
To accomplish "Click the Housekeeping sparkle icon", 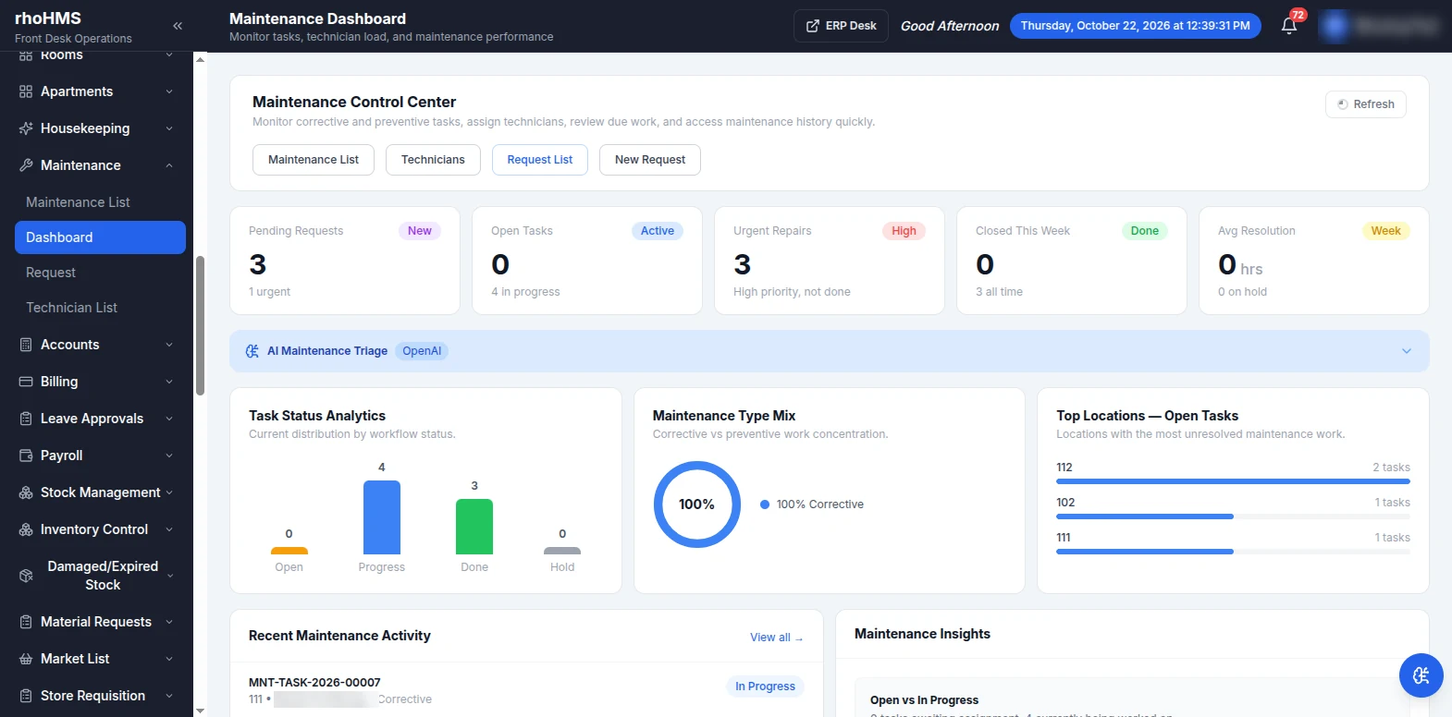I will 26,128.
